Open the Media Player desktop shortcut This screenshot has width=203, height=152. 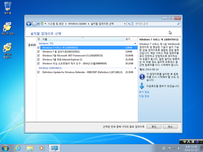(8, 50)
